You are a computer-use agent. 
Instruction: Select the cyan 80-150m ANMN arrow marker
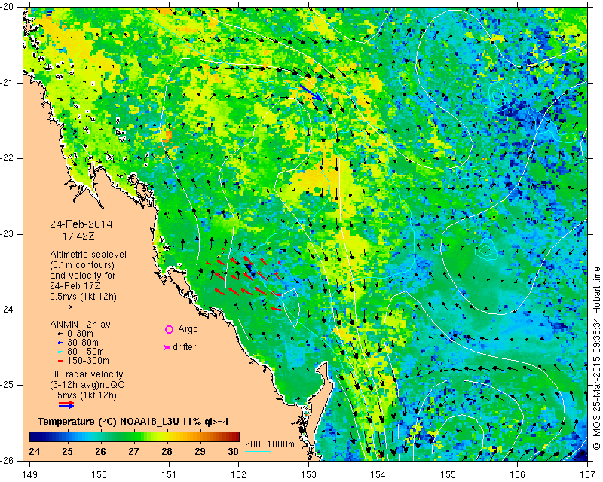tap(60, 352)
